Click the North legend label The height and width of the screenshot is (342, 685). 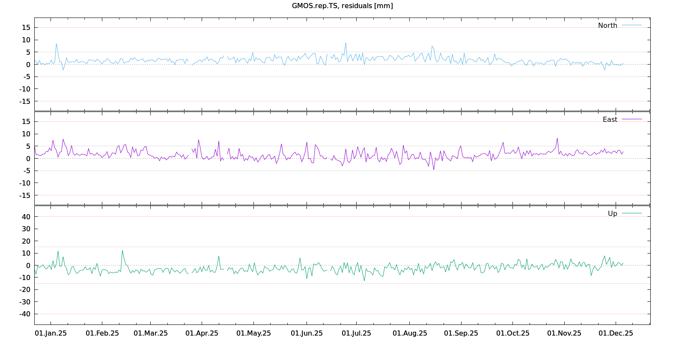tap(608, 26)
